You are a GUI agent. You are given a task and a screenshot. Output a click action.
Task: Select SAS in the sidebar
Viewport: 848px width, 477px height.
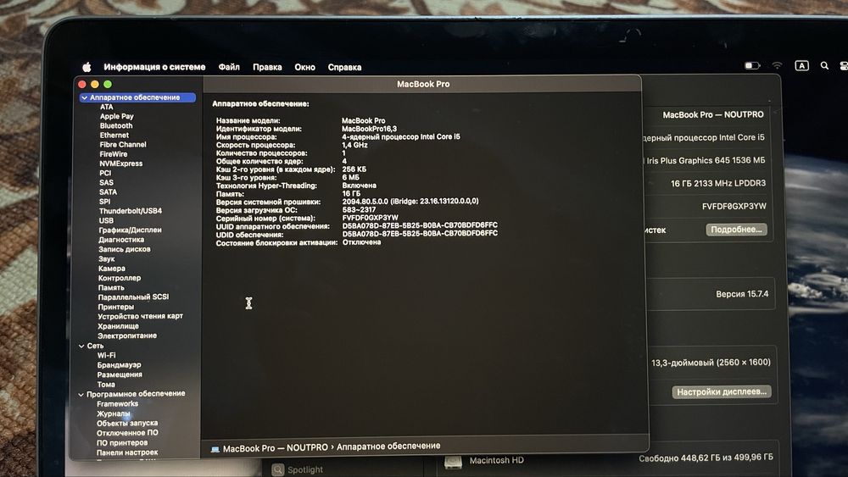(x=107, y=183)
